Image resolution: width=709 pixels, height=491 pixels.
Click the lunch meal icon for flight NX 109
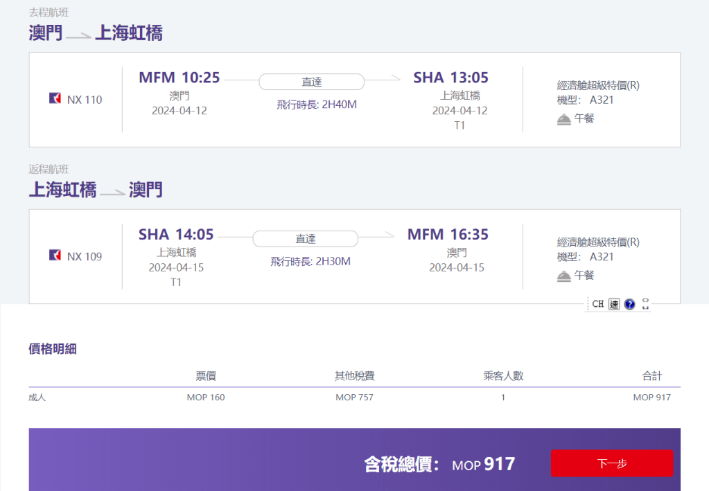564,276
